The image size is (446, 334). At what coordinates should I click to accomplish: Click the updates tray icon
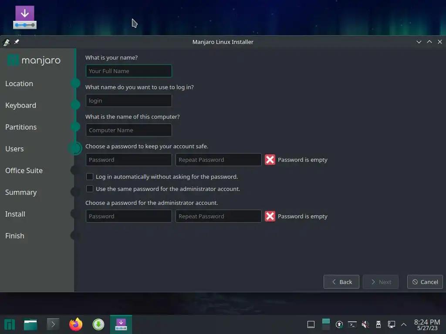(339, 324)
